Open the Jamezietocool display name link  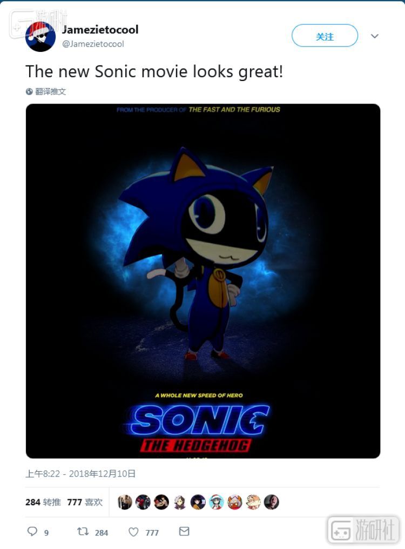coord(100,30)
